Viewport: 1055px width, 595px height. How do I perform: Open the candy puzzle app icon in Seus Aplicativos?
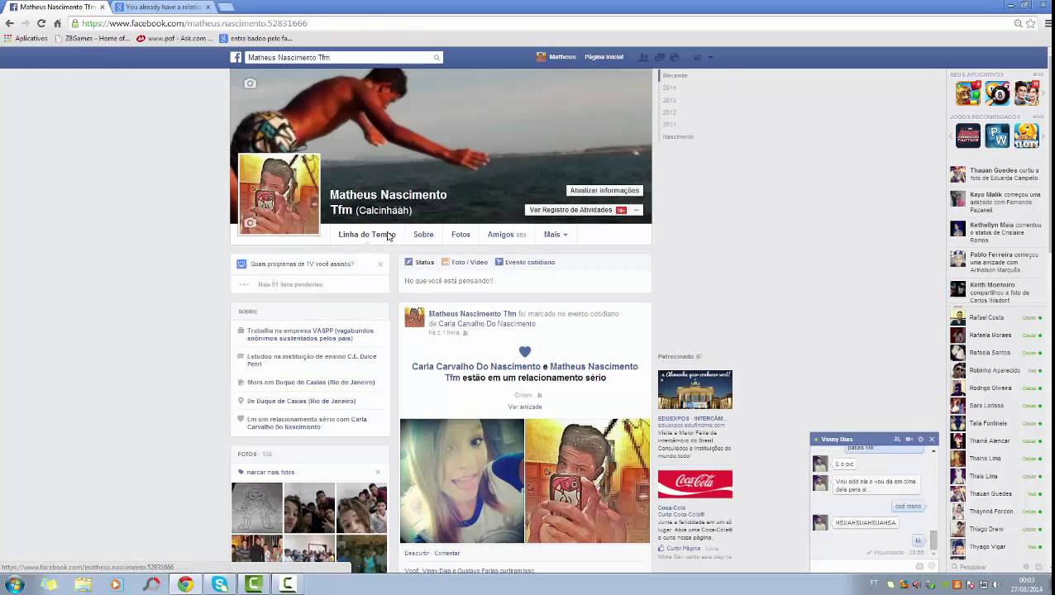pos(967,93)
